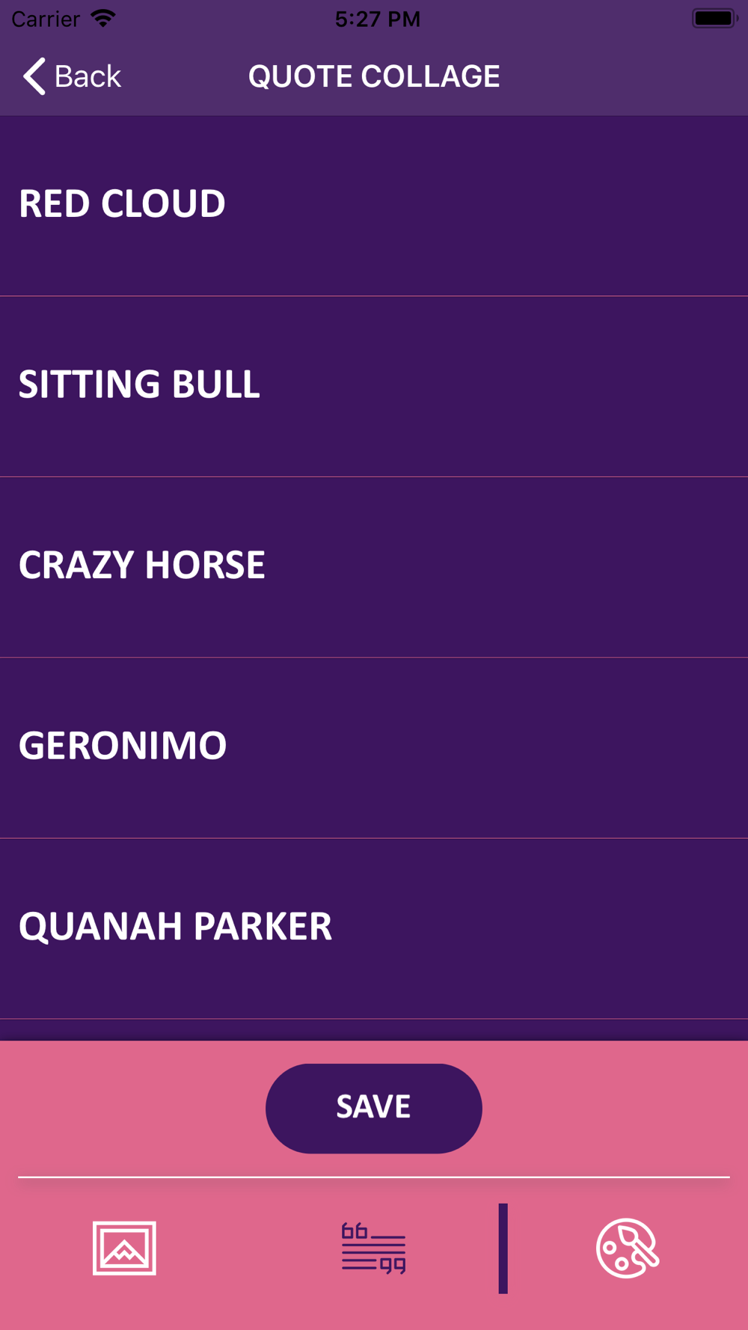This screenshot has height=1330, width=748.
Task: Save the quote collage
Action: pos(374,1108)
